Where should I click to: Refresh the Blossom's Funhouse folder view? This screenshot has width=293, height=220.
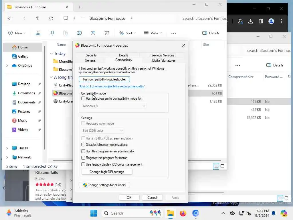pos(51,18)
